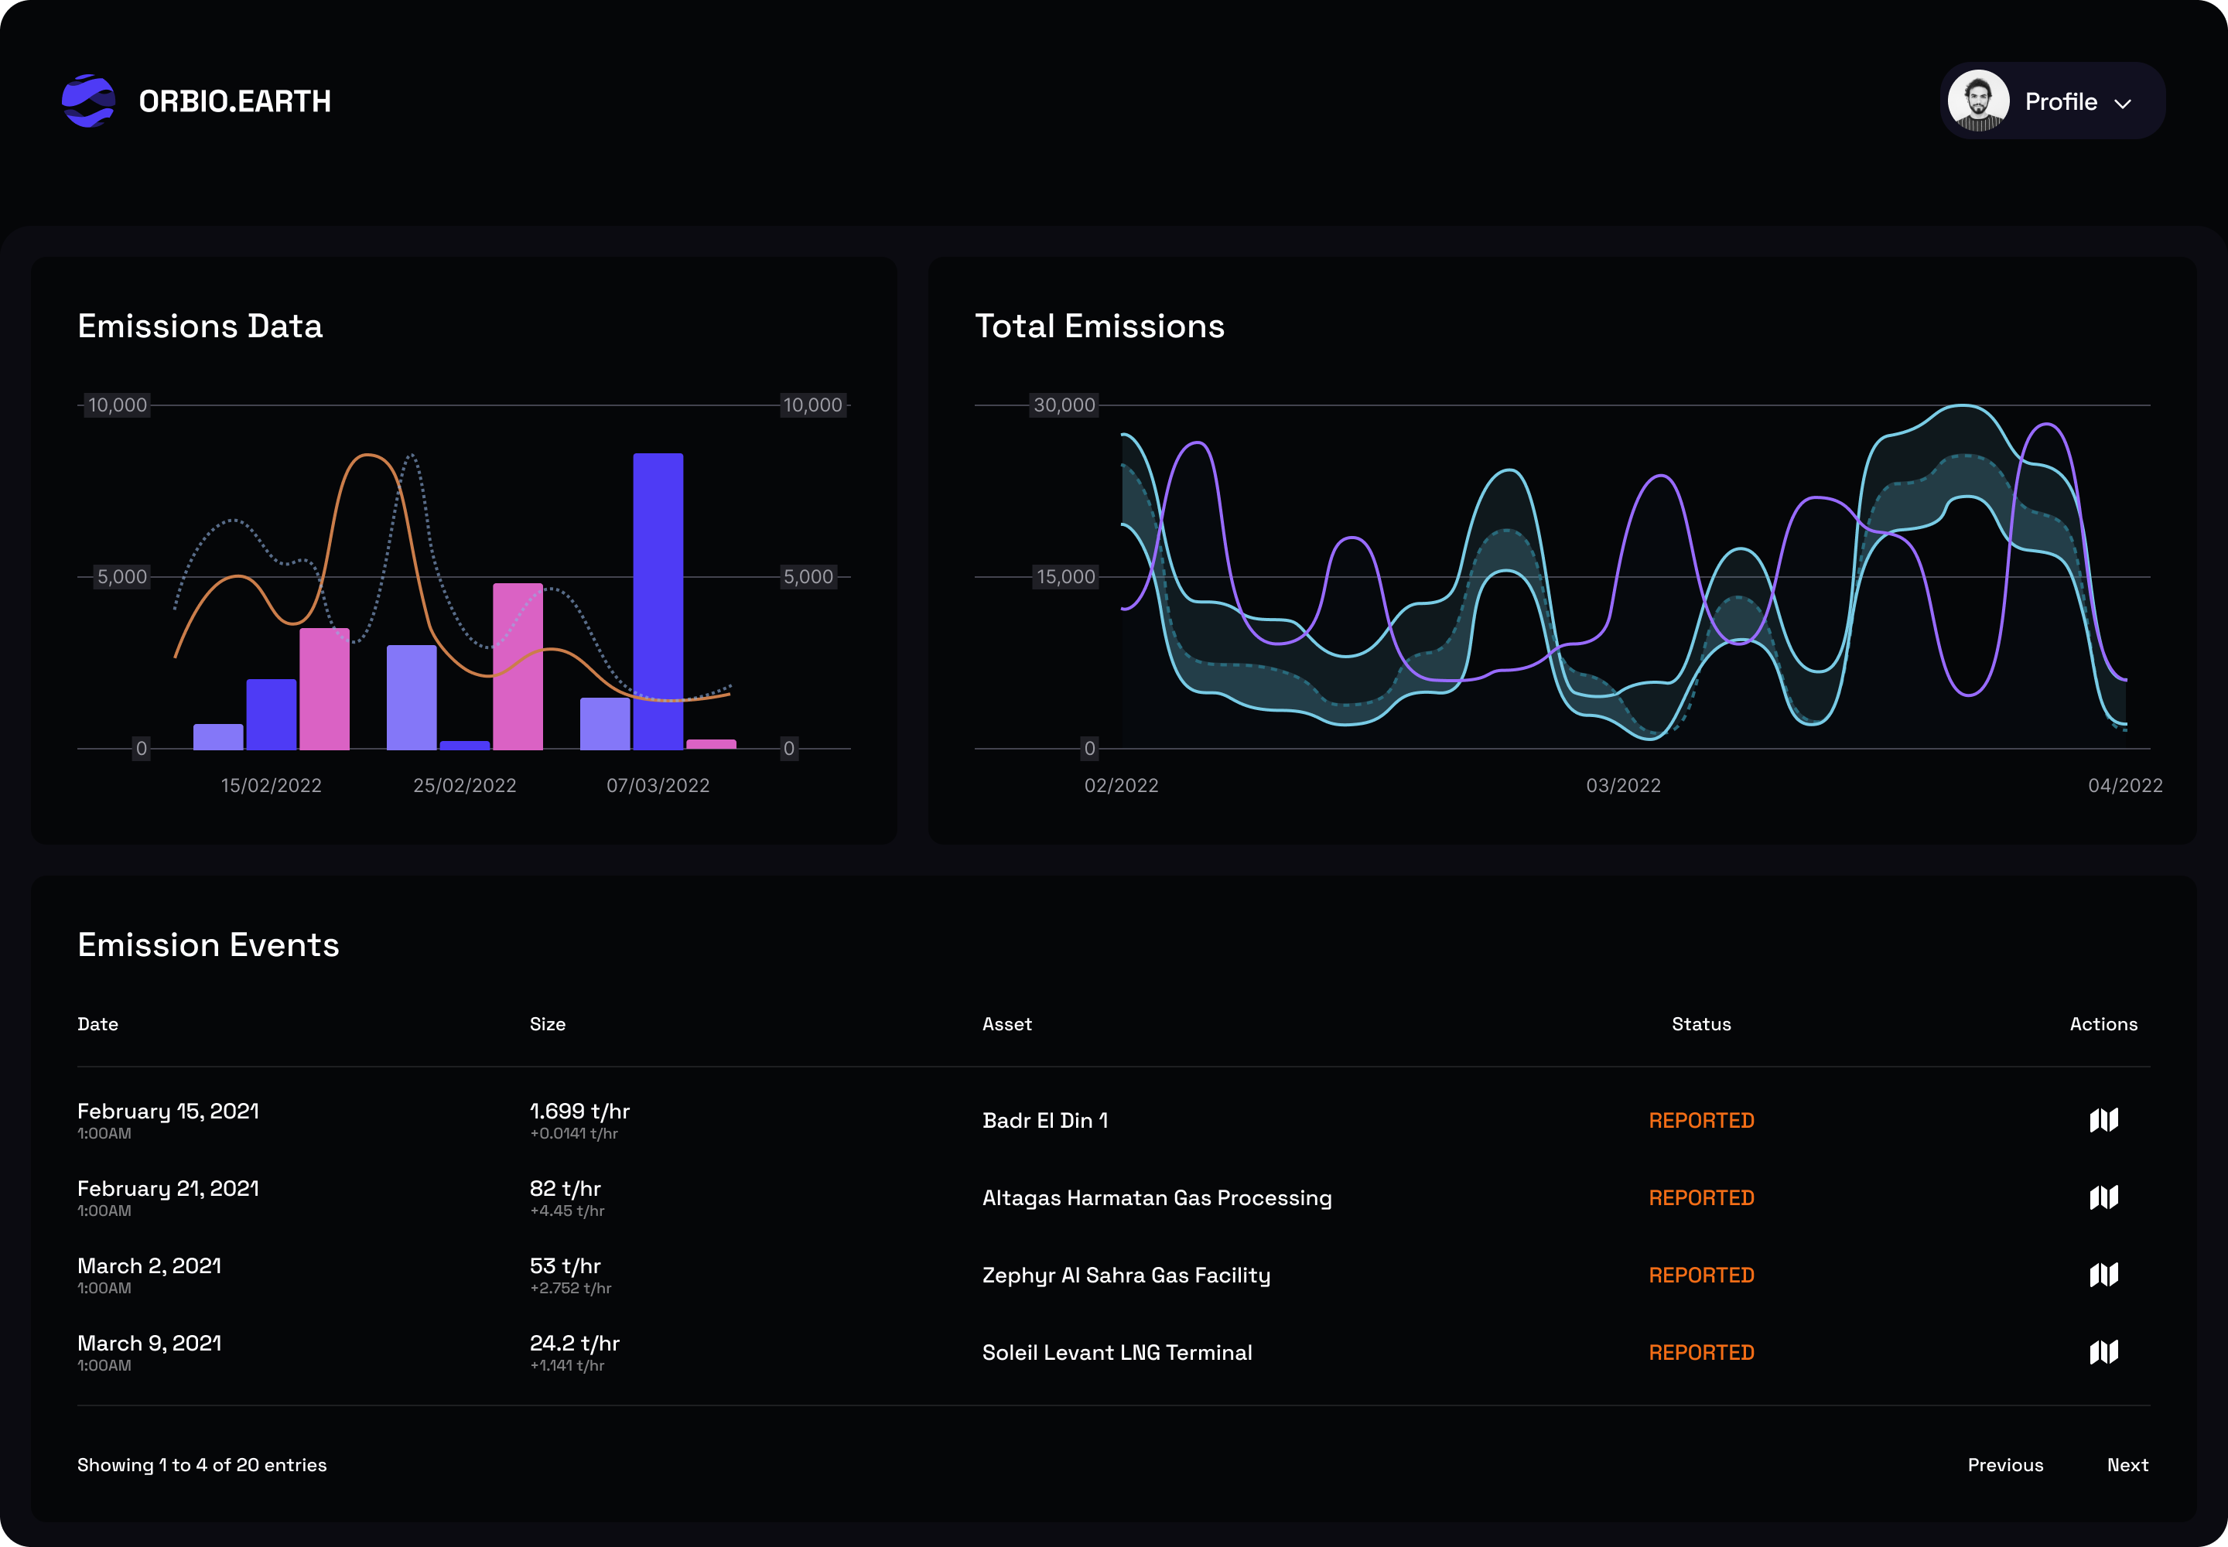Image resolution: width=2228 pixels, height=1547 pixels.
Task: Open the map for Soleil Levant LNG Terminal
Action: click(x=2104, y=1351)
